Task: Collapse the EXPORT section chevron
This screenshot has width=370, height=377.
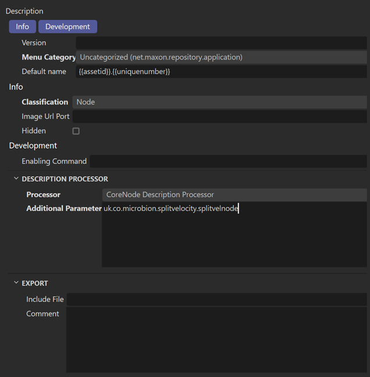Action: pyautogui.click(x=16, y=283)
